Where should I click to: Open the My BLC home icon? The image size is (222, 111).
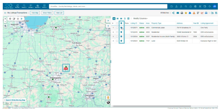(x=17, y=5)
